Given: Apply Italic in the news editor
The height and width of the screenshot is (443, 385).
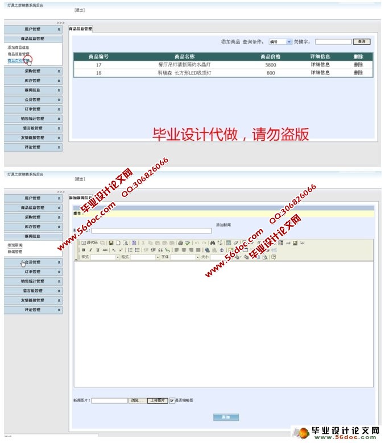Looking at the screenshot, I should click(90, 250).
